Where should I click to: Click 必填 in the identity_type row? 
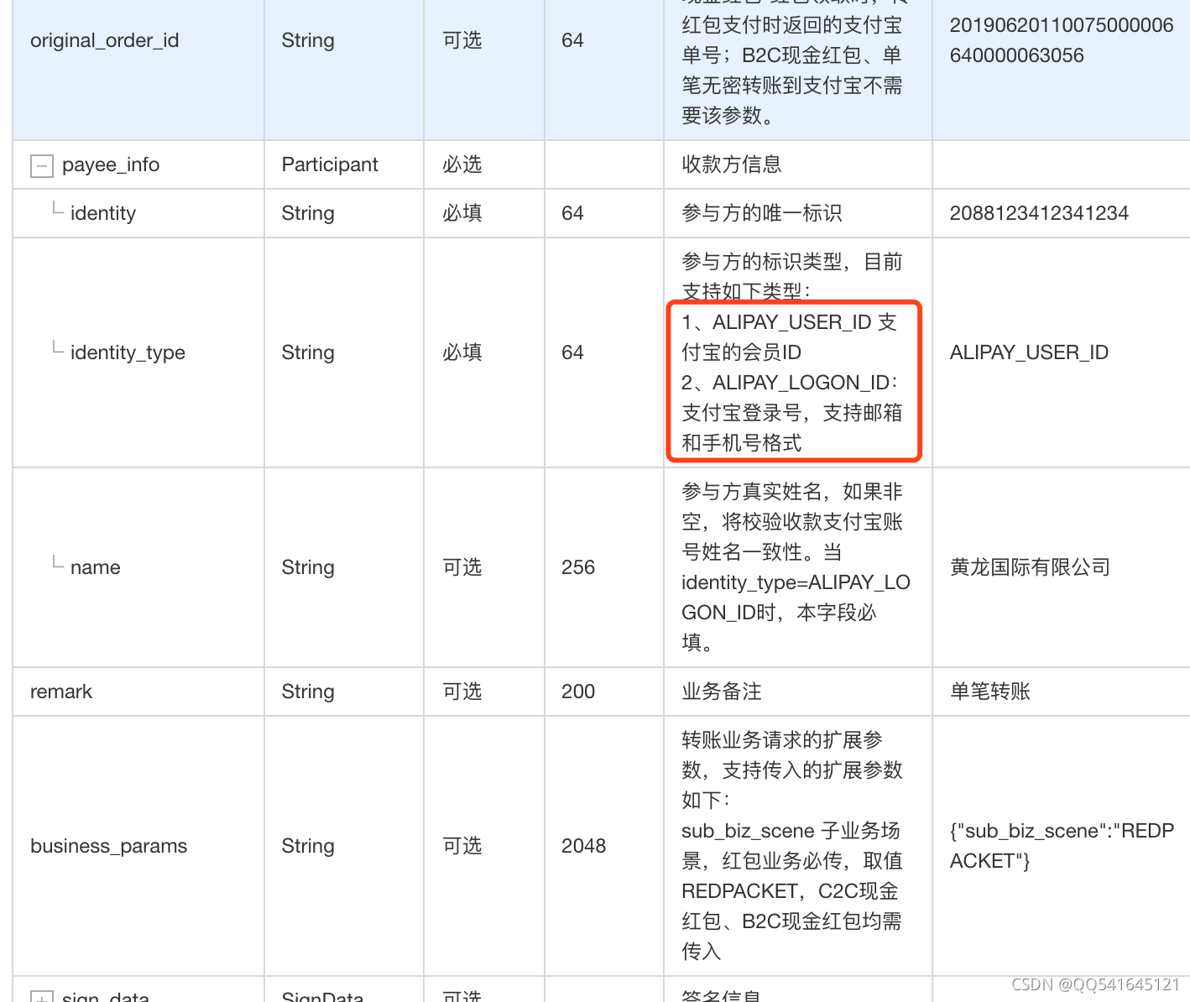click(462, 352)
